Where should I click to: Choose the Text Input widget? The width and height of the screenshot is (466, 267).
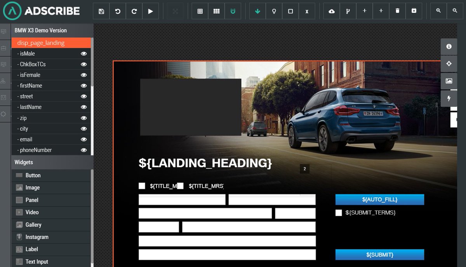coord(51,262)
